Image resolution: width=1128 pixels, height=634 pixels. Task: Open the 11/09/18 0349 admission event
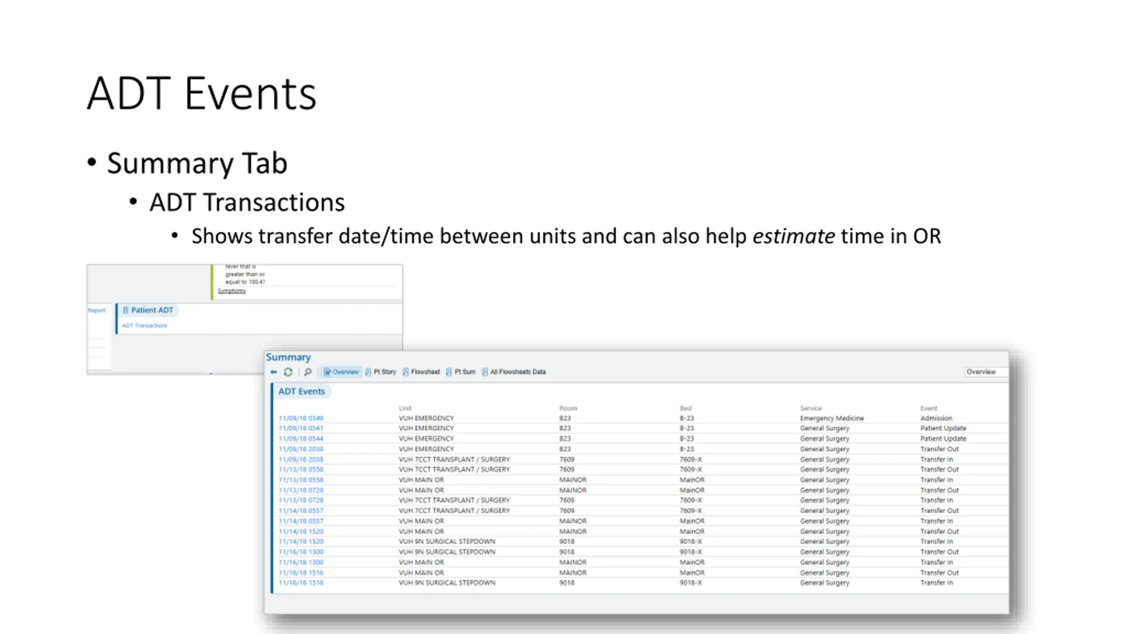tap(301, 418)
